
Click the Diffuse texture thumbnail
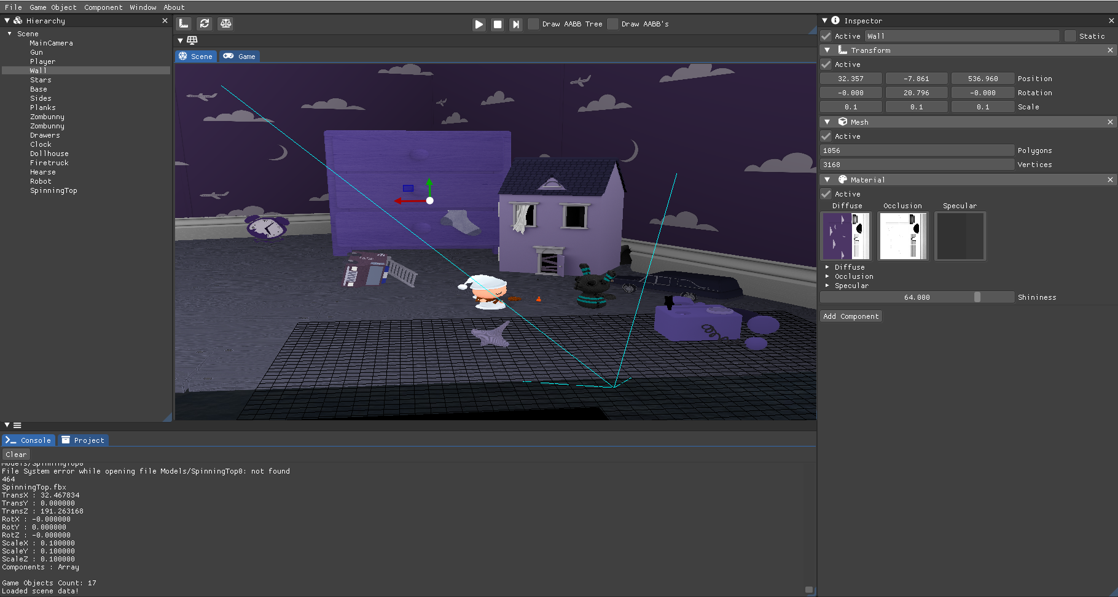tap(846, 236)
